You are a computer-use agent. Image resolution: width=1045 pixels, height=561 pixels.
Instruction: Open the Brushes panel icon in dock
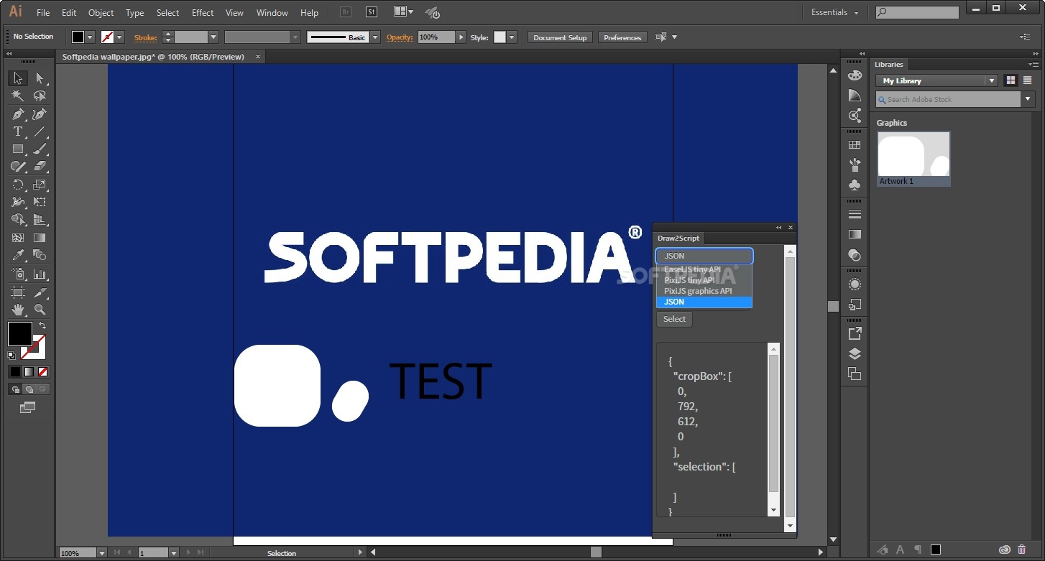(855, 165)
